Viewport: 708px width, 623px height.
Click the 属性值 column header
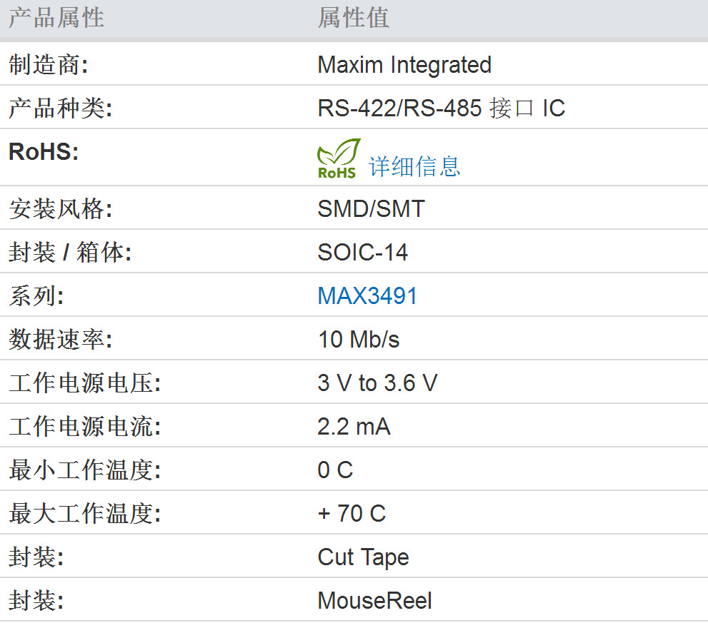click(354, 19)
